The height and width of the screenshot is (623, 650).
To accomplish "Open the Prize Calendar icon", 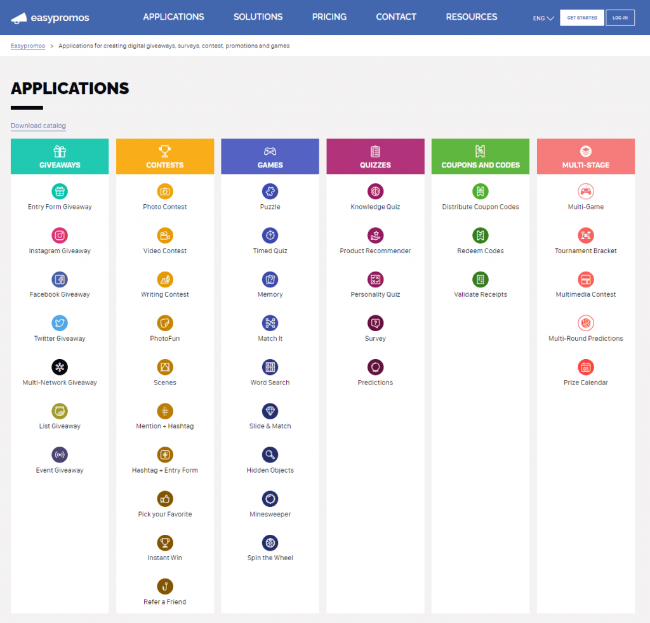I will tap(586, 367).
